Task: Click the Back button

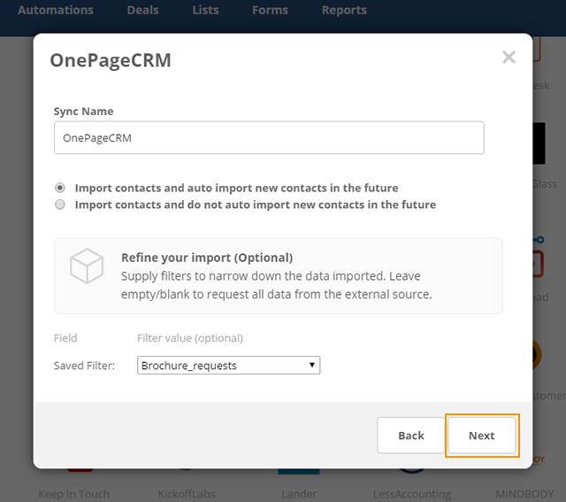Action: point(410,436)
